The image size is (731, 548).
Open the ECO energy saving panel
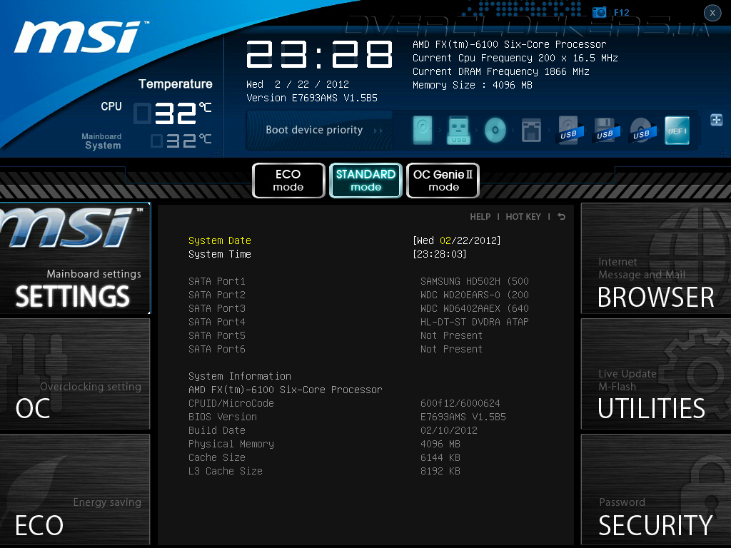click(75, 489)
